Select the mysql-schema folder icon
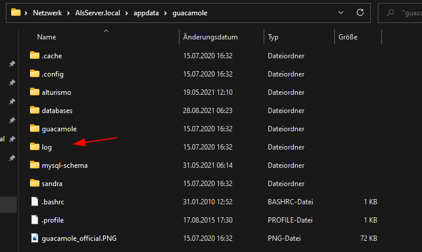Viewport: 422px width, 252px height. [35, 165]
